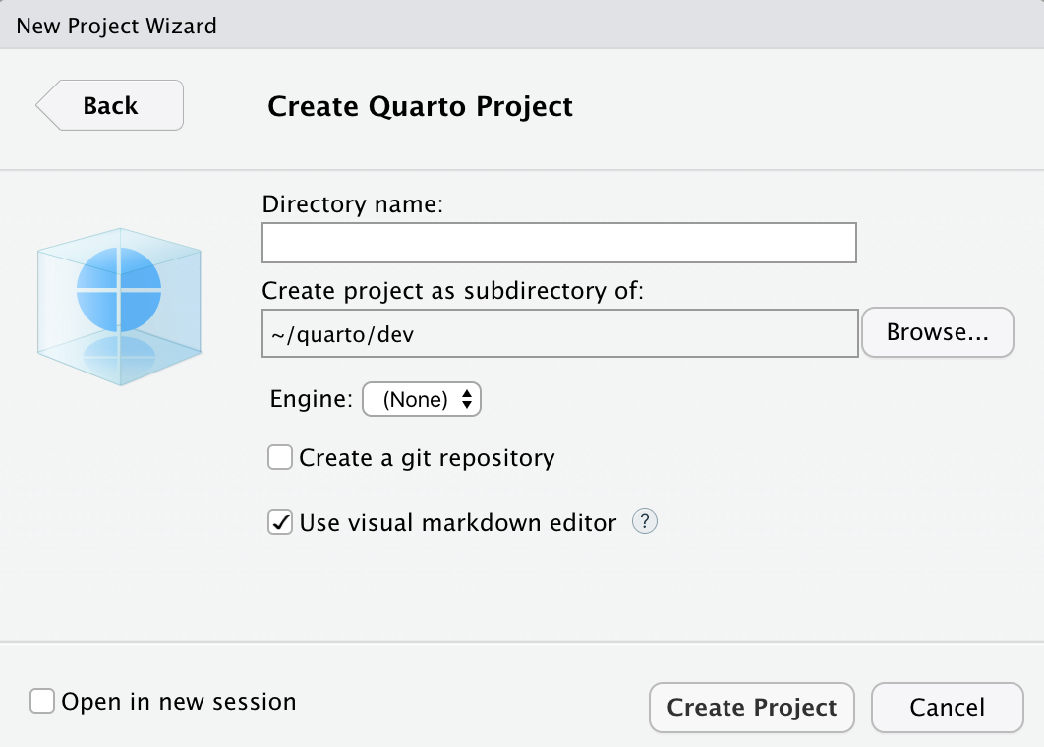Click the up-down arrows beside Engine selector

(468, 399)
